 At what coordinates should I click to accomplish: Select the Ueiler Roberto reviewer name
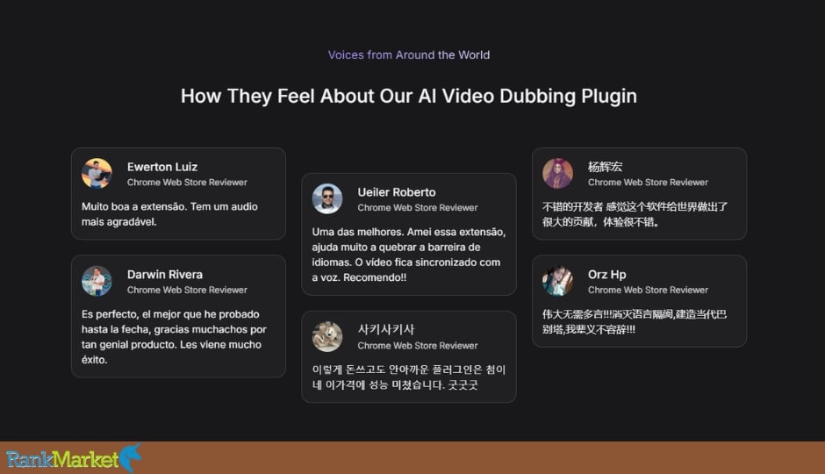tap(397, 192)
